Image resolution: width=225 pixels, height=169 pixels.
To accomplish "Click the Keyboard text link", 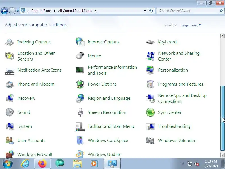I will pyautogui.click(x=167, y=42).
